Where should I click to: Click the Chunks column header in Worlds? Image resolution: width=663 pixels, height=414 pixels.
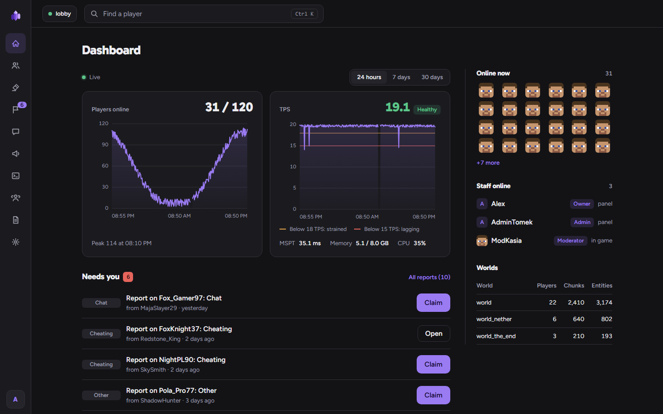tap(574, 286)
